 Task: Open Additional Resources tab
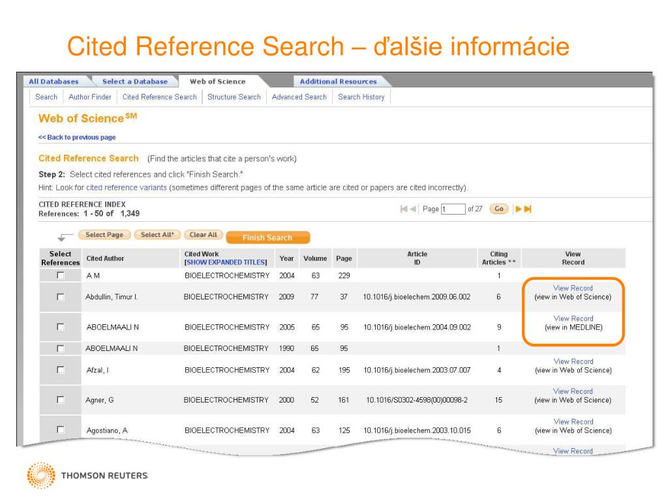[339, 82]
